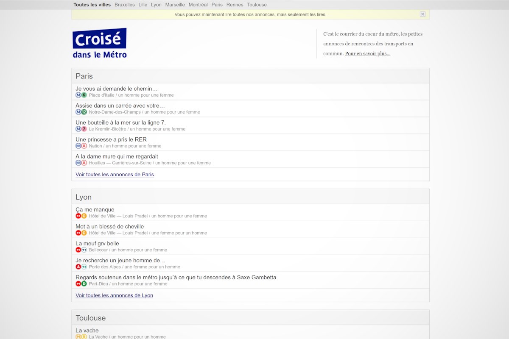Click the pink line 7 metro icon

tap(84, 129)
